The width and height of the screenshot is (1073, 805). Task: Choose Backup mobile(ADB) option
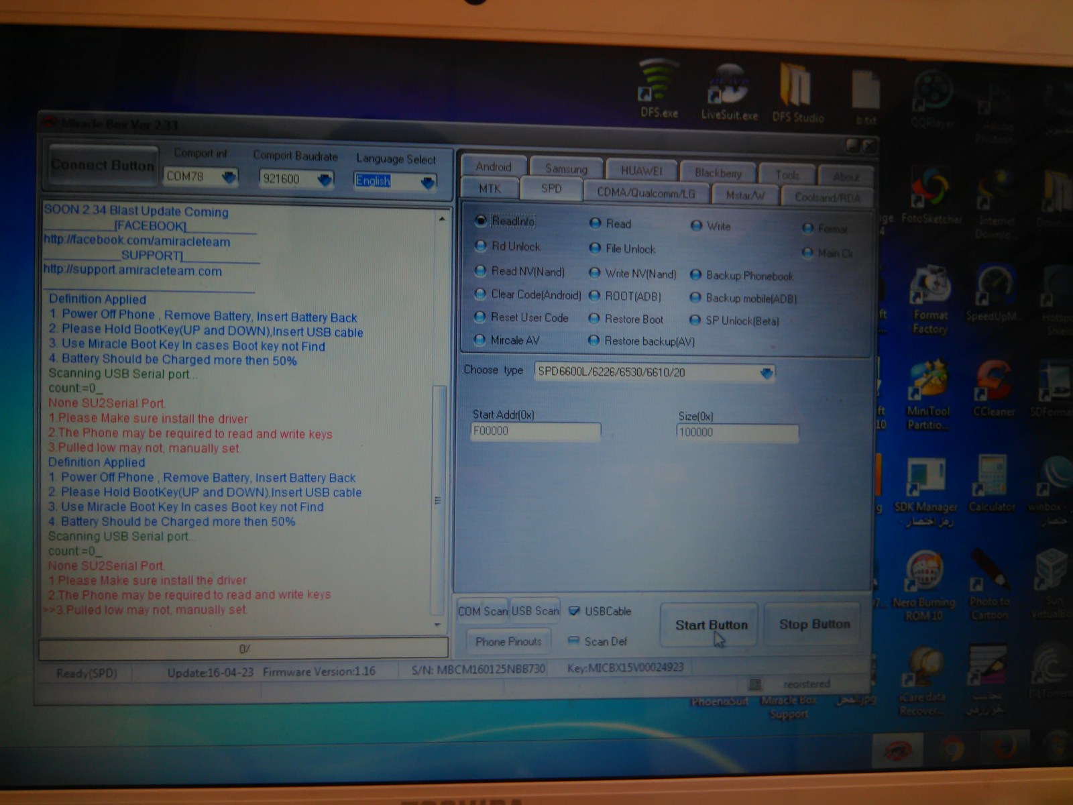coord(744,299)
